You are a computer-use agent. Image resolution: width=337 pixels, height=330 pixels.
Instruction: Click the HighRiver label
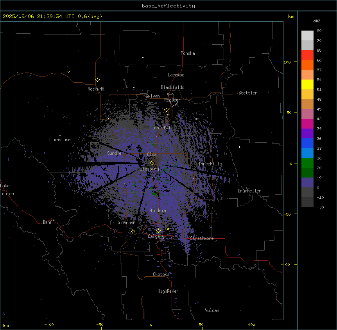pyautogui.click(x=168, y=291)
